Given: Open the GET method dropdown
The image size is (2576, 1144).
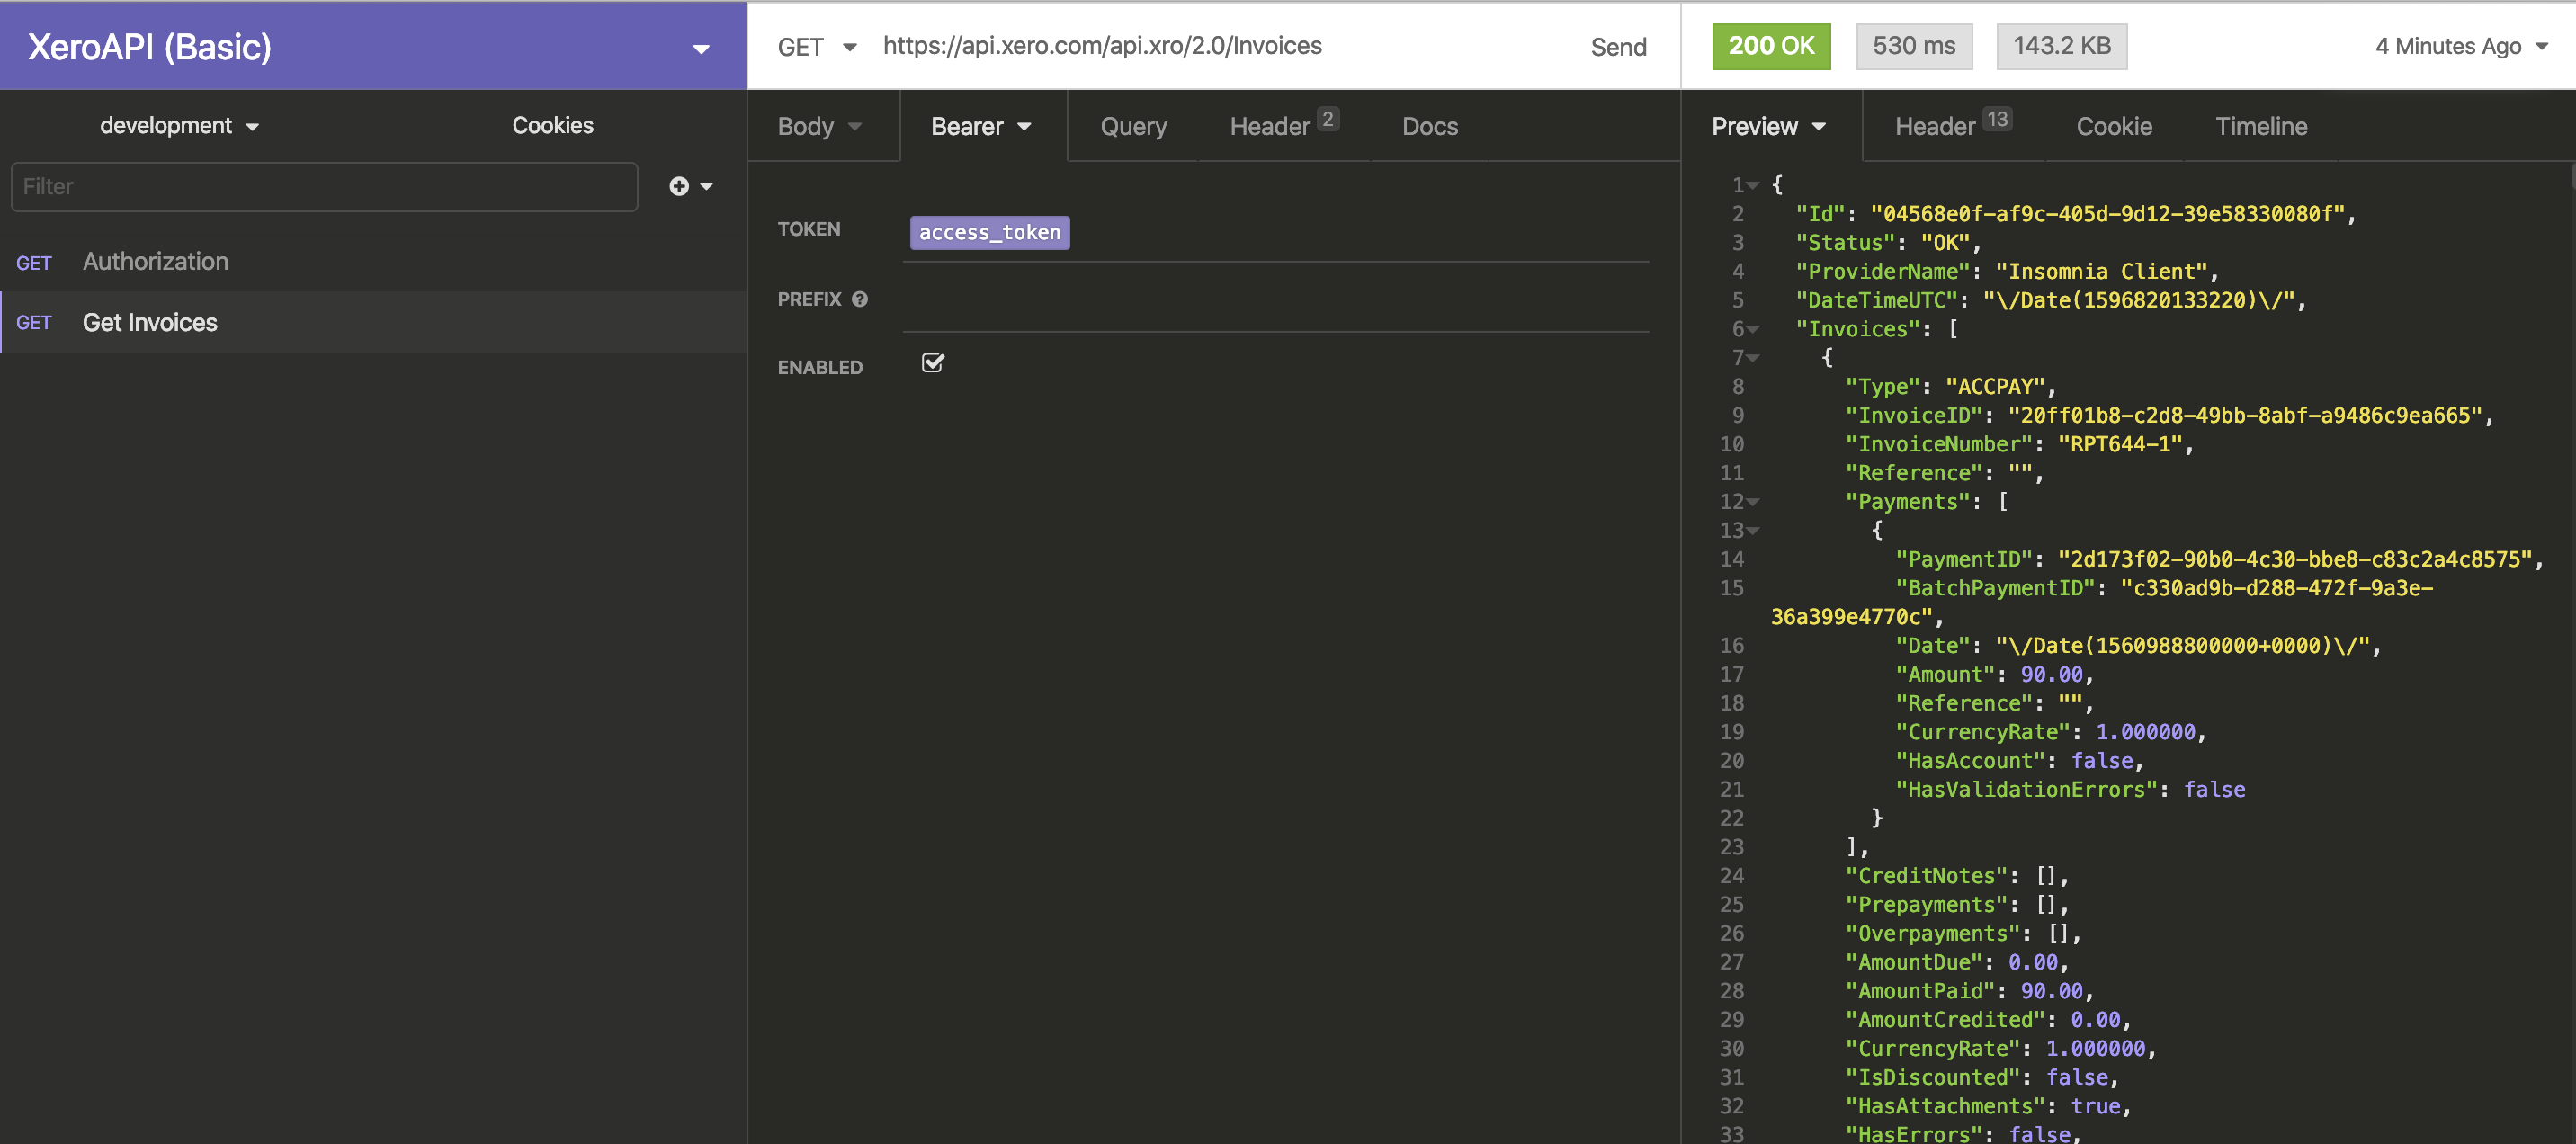Looking at the screenshot, I should (817, 47).
